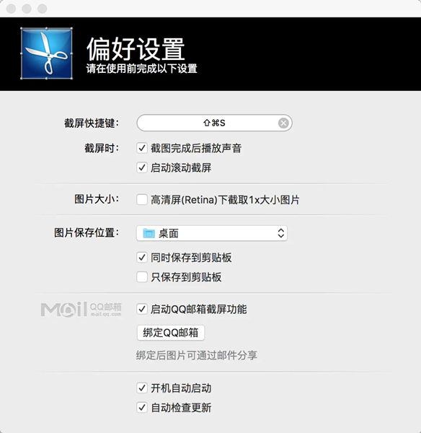Click the window zoom button in title bar
The height and width of the screenshot is (433, 421).
43,9
